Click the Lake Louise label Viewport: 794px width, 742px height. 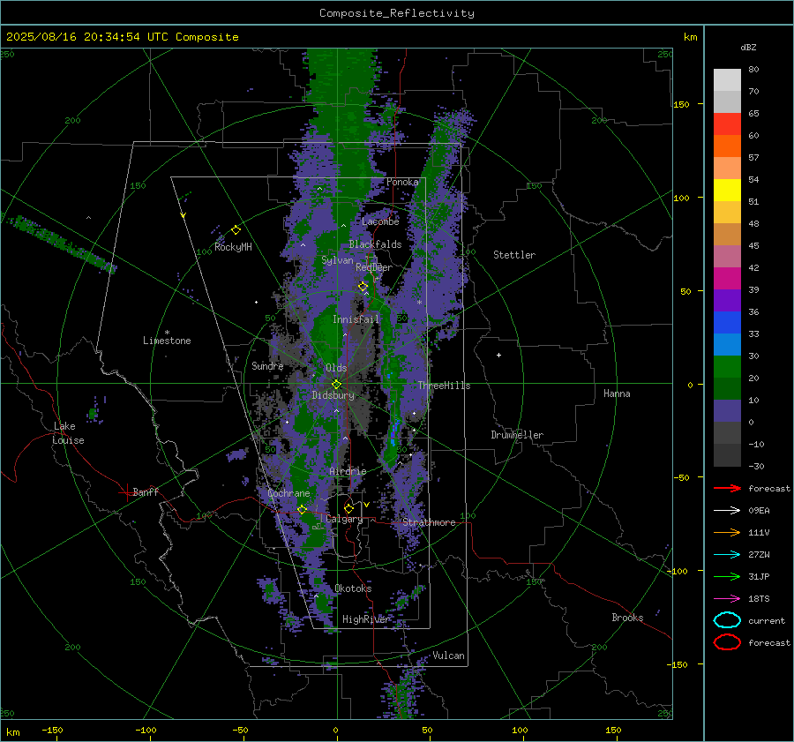pyautogui.click(x=68, y=433)
